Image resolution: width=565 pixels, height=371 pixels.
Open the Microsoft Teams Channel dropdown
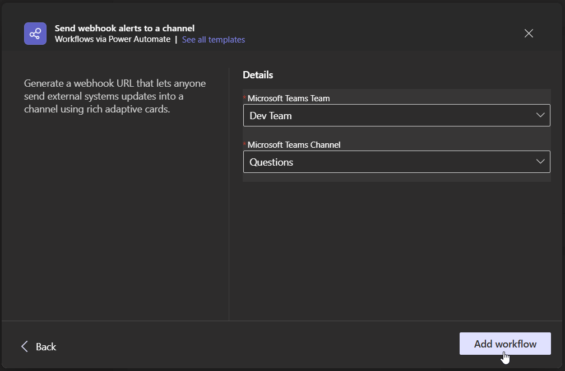tap(396, 162)
